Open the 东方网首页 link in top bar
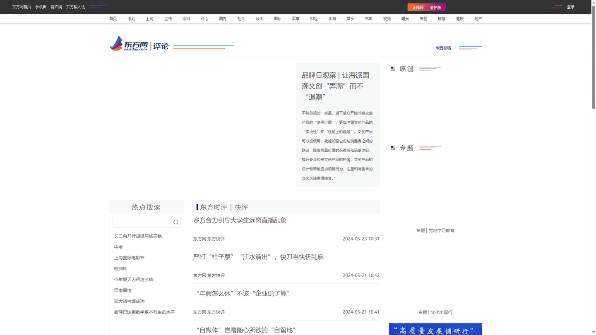Viewport: 596px width, 335px height. pyautogui.click(x=22, y=7)
